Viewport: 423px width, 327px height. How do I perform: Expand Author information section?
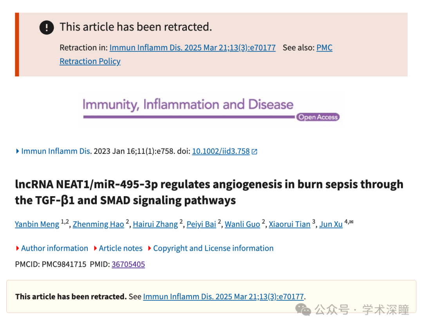point(52,248)
